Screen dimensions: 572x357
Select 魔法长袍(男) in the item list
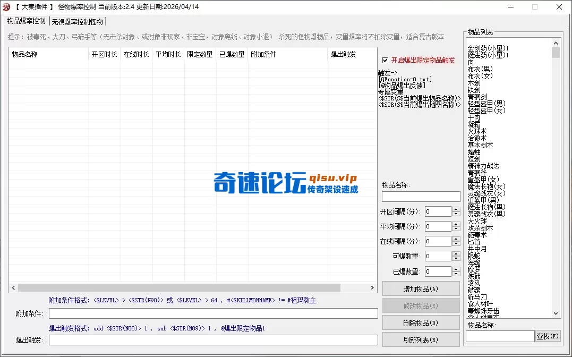point(486,207)
